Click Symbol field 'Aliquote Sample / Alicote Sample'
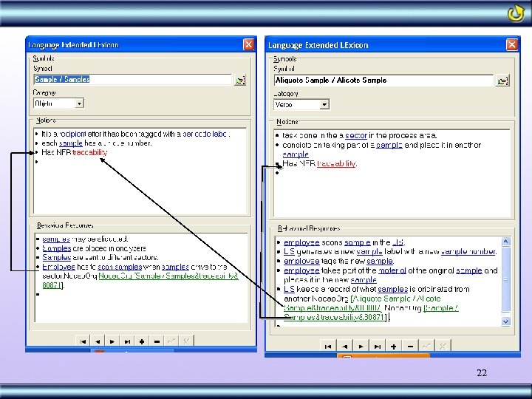The image size is (532, 399). click(383, 81)
